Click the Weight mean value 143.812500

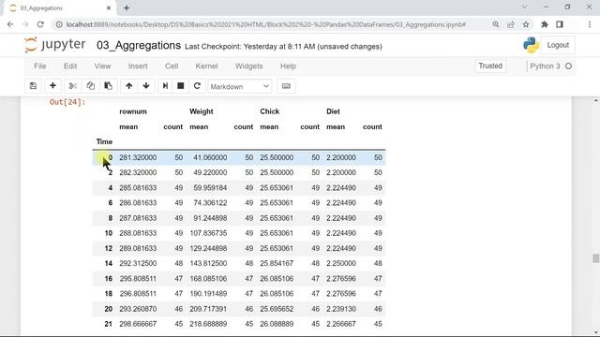208,263
